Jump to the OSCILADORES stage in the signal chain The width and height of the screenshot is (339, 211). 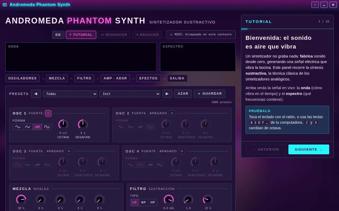pos(23,78)
